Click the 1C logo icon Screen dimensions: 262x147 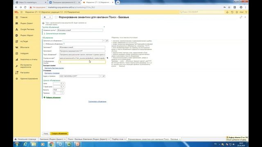(16, 12)
